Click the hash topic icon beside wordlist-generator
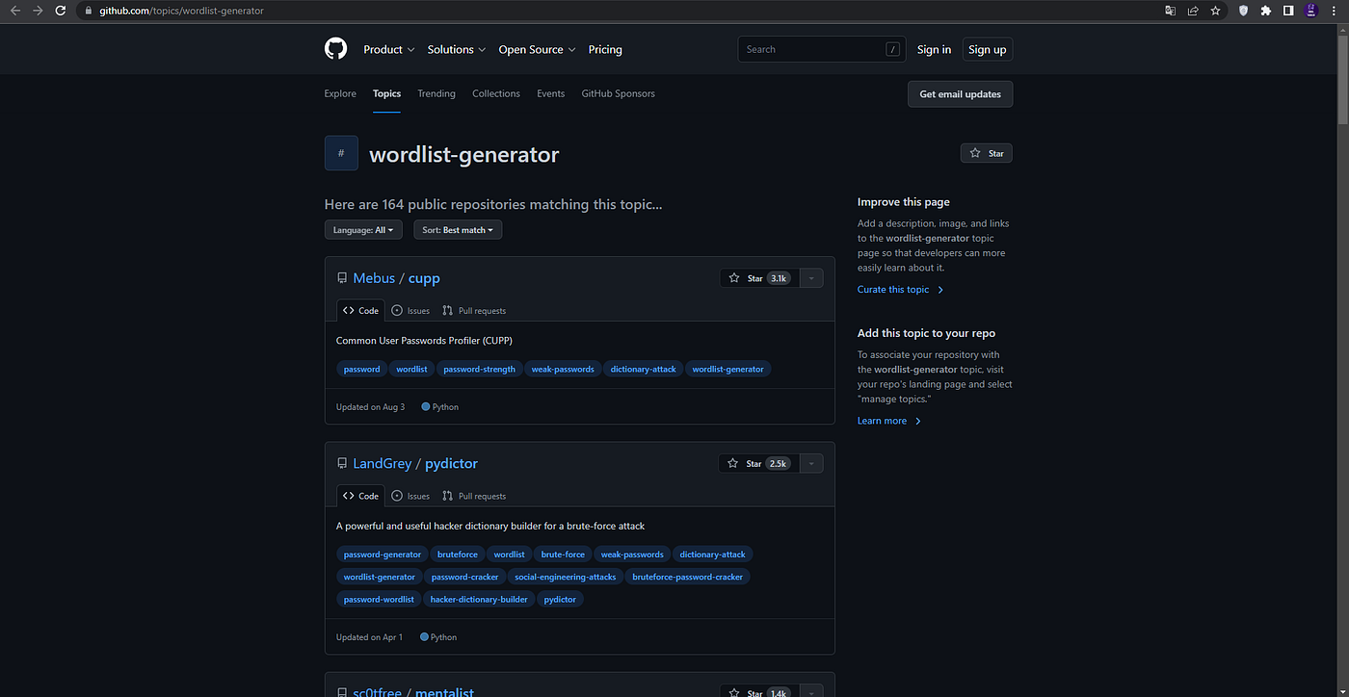The width and height of the screenshot is (1349, 697). point(341,153)
